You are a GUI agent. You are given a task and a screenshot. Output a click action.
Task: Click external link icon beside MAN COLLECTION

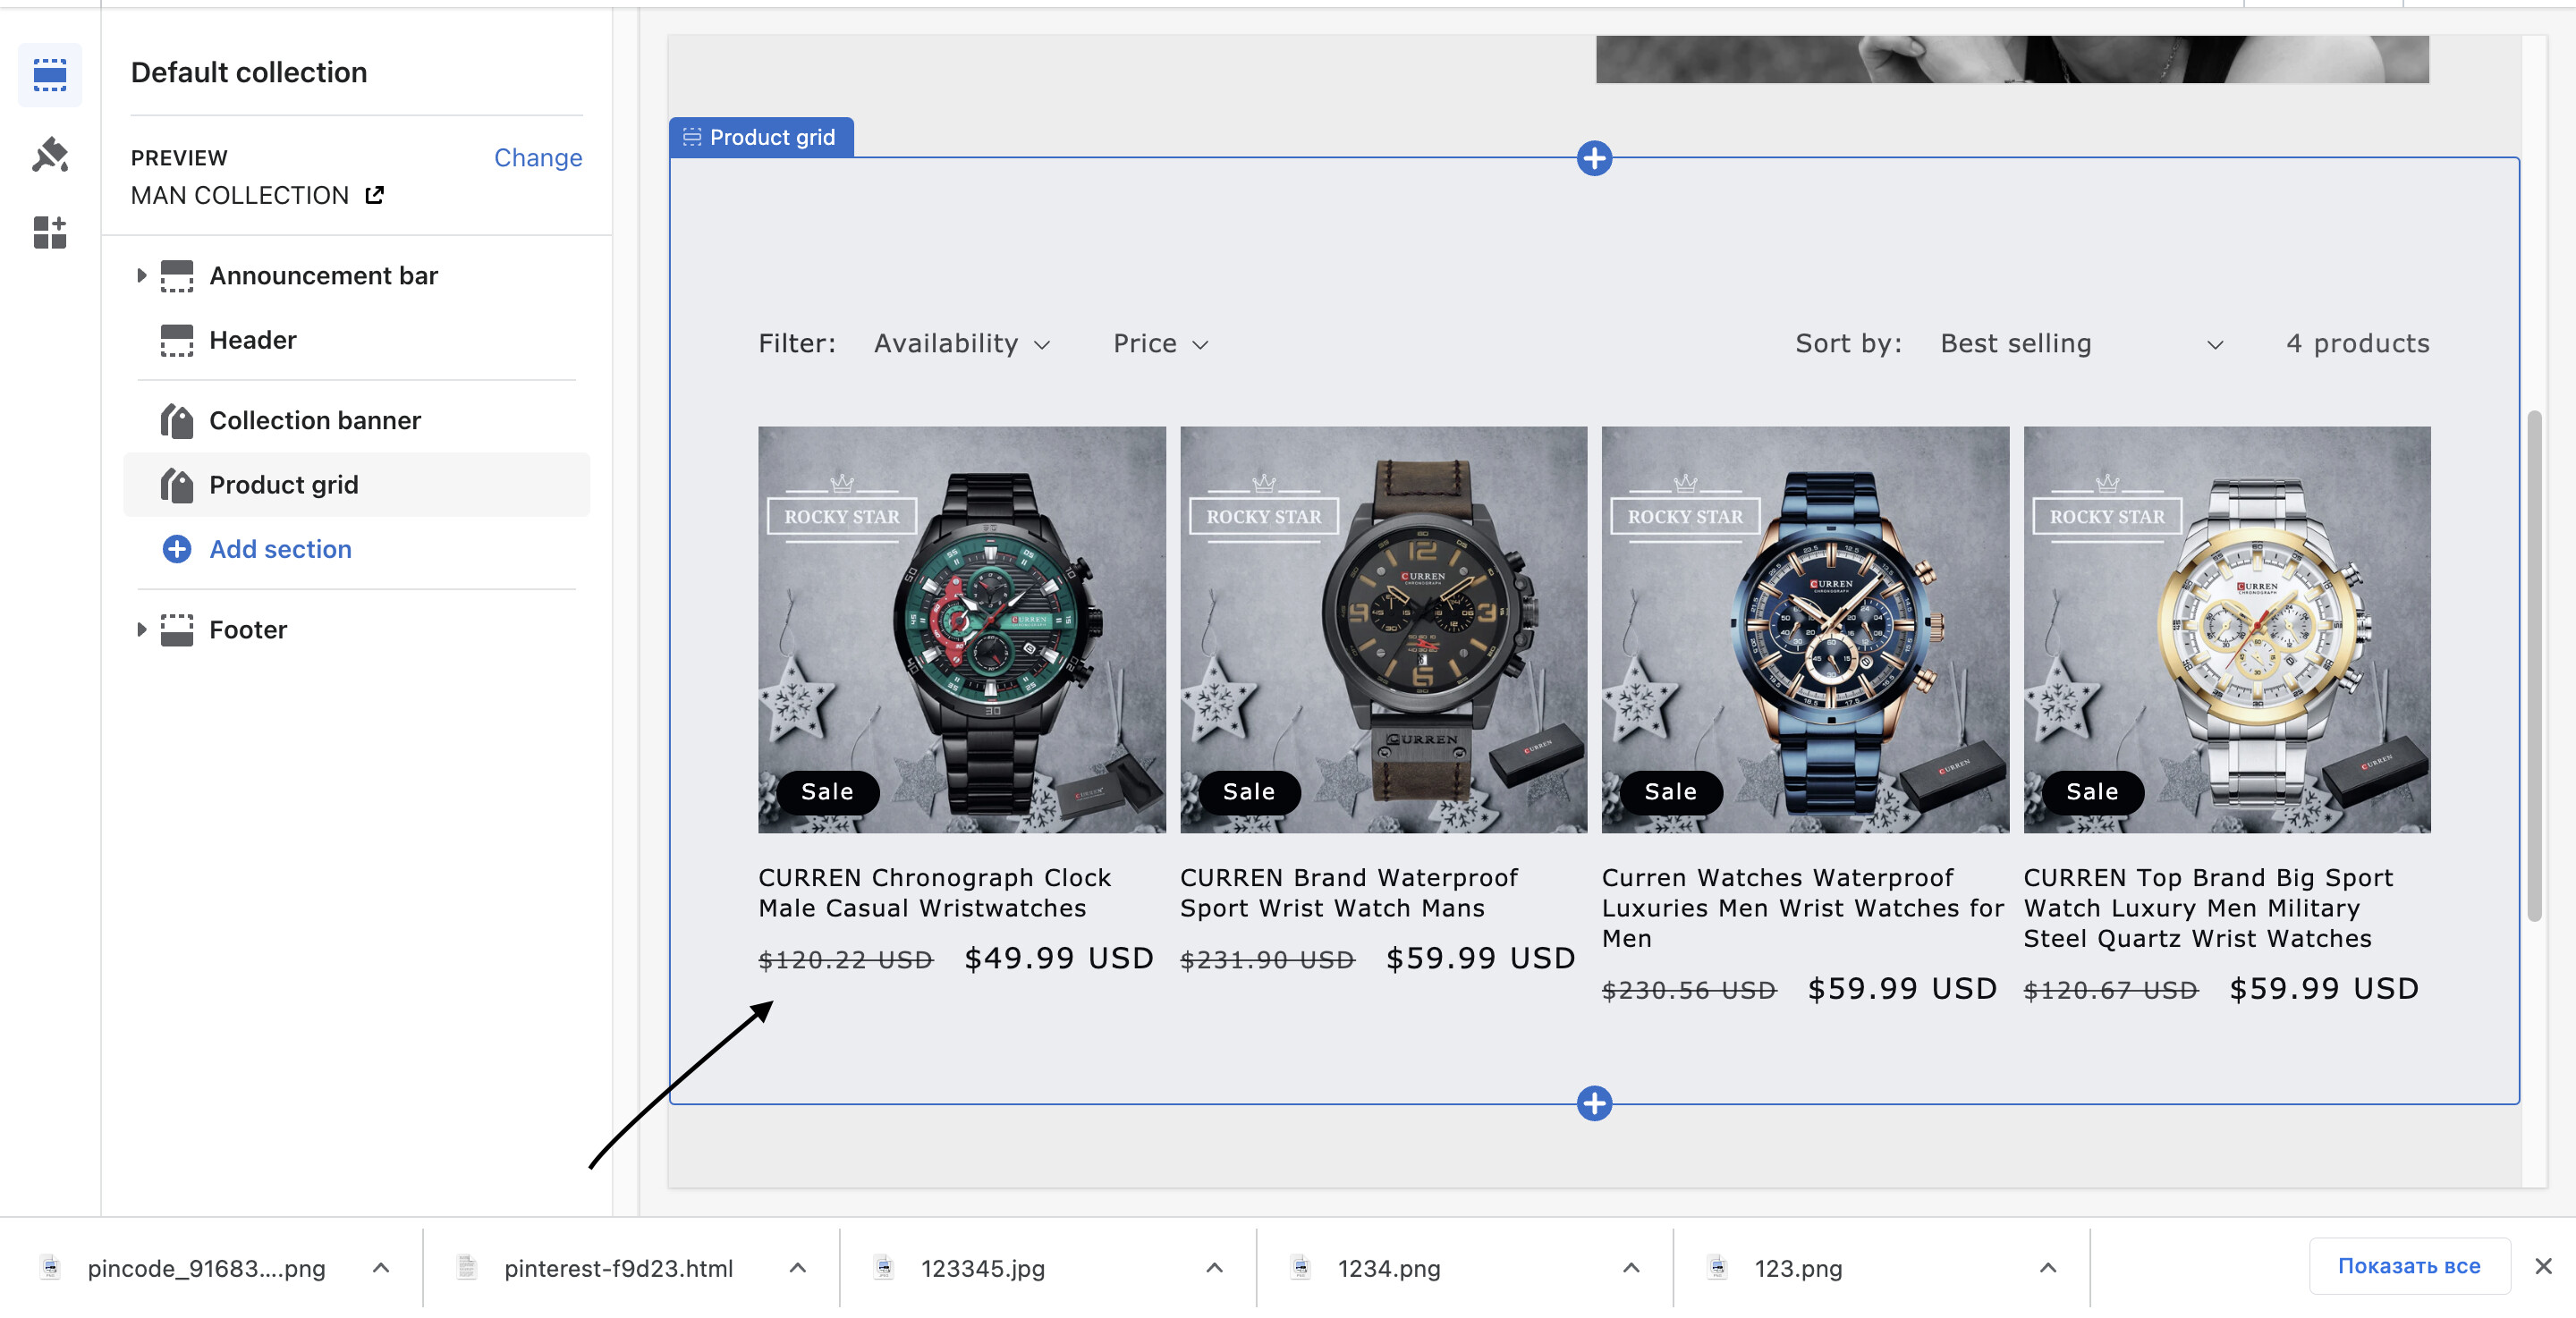374,195
